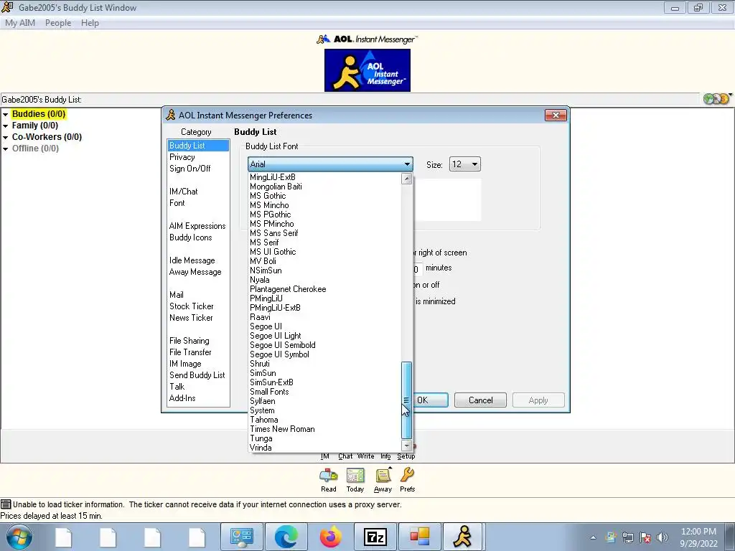Click the Apply button

(538, 400)
